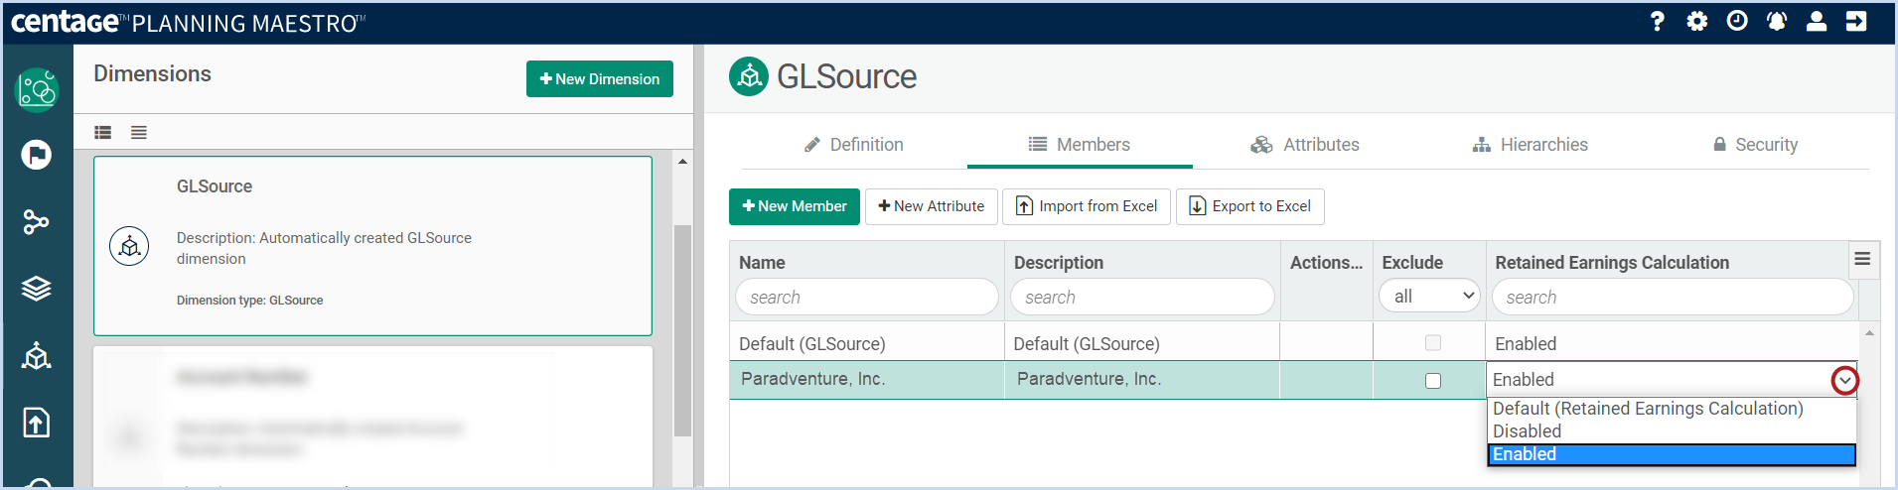Switch to detailed list view icon
Viewport: 1898px width, 490px height.
coord(103,132)
